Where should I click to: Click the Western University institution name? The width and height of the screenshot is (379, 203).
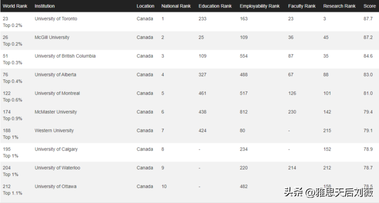54,131
